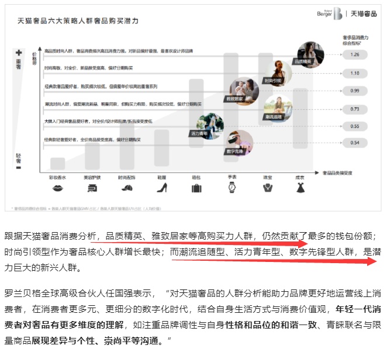Click the gray bar above 彩妆香水
This screenshot has height=352, width=387.
click(57, 164)
